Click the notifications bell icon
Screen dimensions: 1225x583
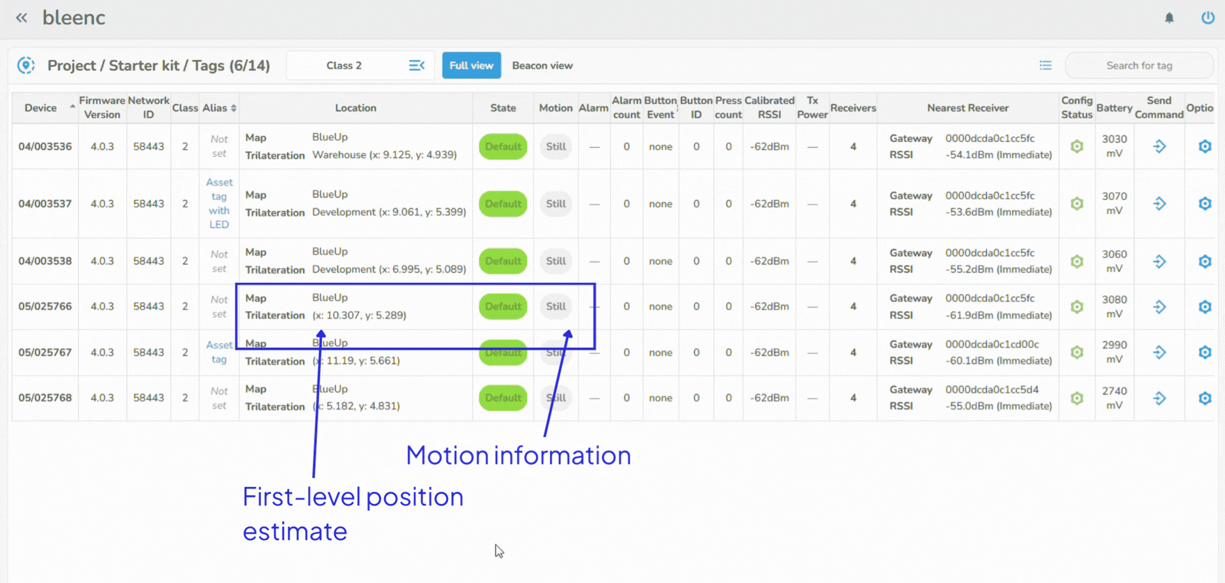(x=1169, y=17)
